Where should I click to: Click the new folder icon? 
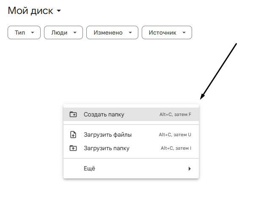[73, 114]
